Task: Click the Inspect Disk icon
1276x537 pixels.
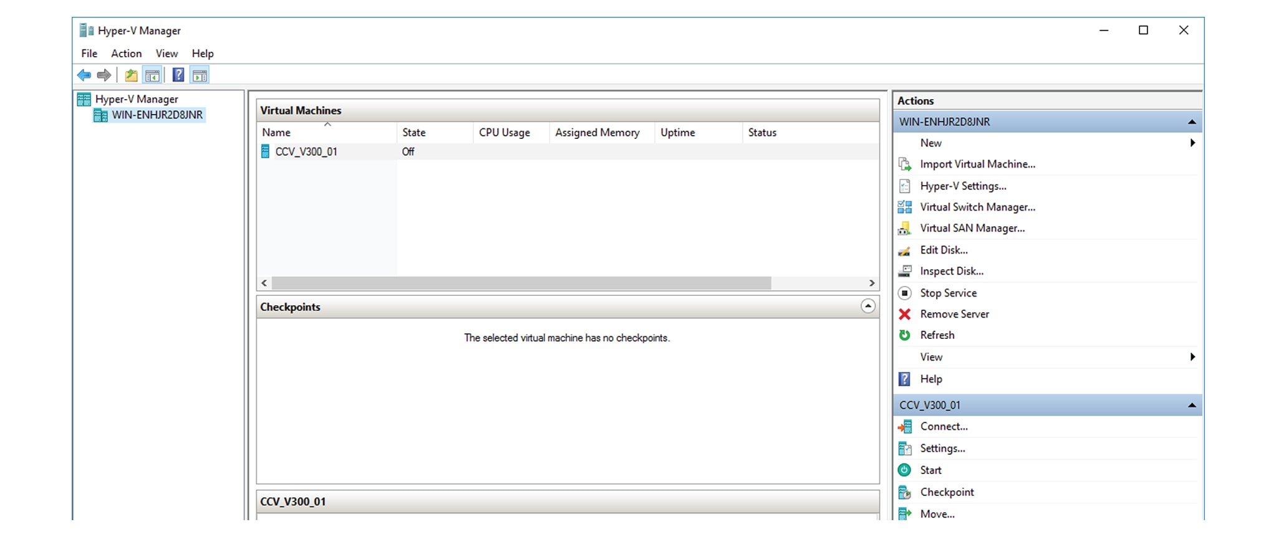Action: (904, 271)
